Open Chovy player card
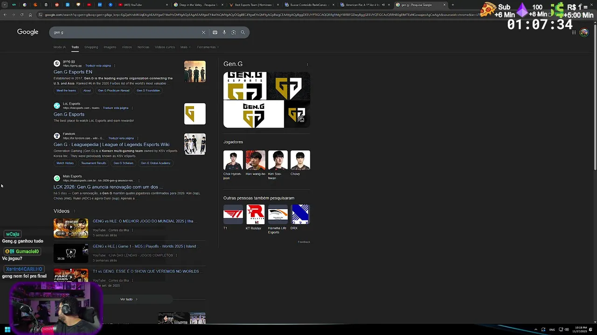 click(x=300, y=164)
